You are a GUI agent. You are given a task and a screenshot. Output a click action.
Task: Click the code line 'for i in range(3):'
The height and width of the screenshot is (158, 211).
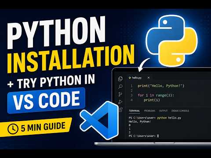[x=156, y=95]
